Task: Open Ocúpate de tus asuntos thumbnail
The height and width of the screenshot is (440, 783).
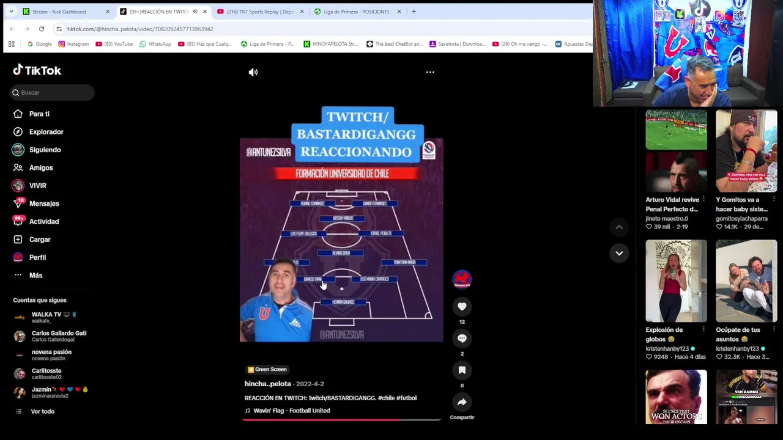Action: [746, 281]
